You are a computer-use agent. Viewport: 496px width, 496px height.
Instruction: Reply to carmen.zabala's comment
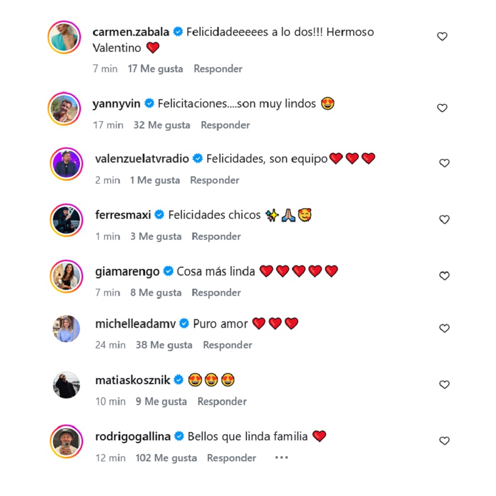218,69
